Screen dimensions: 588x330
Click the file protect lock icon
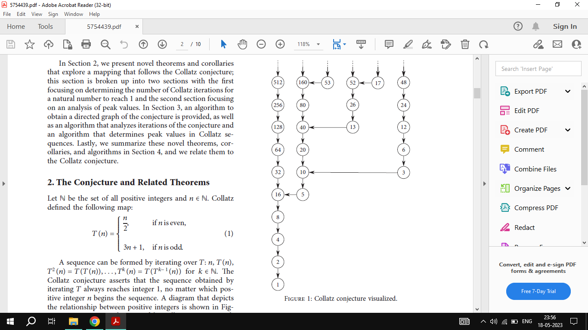(x=68, y=44)
